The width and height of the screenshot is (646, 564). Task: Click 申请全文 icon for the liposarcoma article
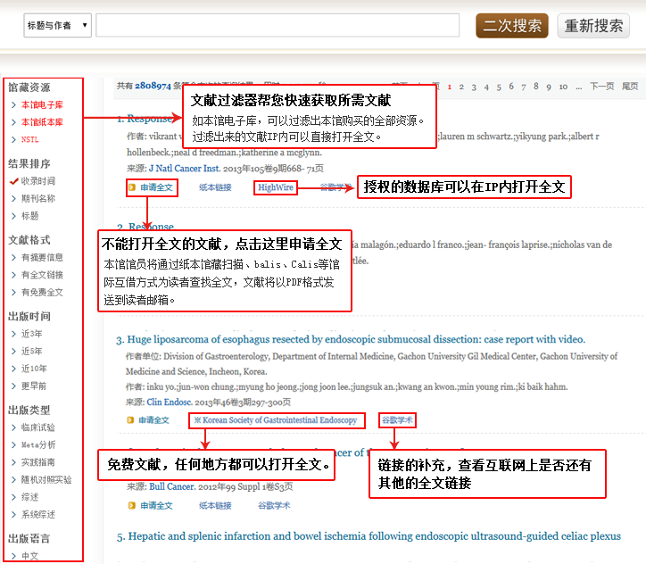tap(131, 420)
